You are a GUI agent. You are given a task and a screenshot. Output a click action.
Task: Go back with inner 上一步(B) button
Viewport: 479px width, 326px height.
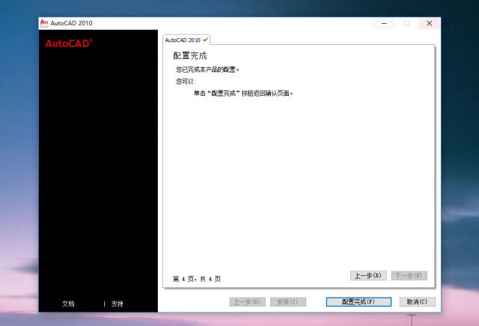pos(368,276)
